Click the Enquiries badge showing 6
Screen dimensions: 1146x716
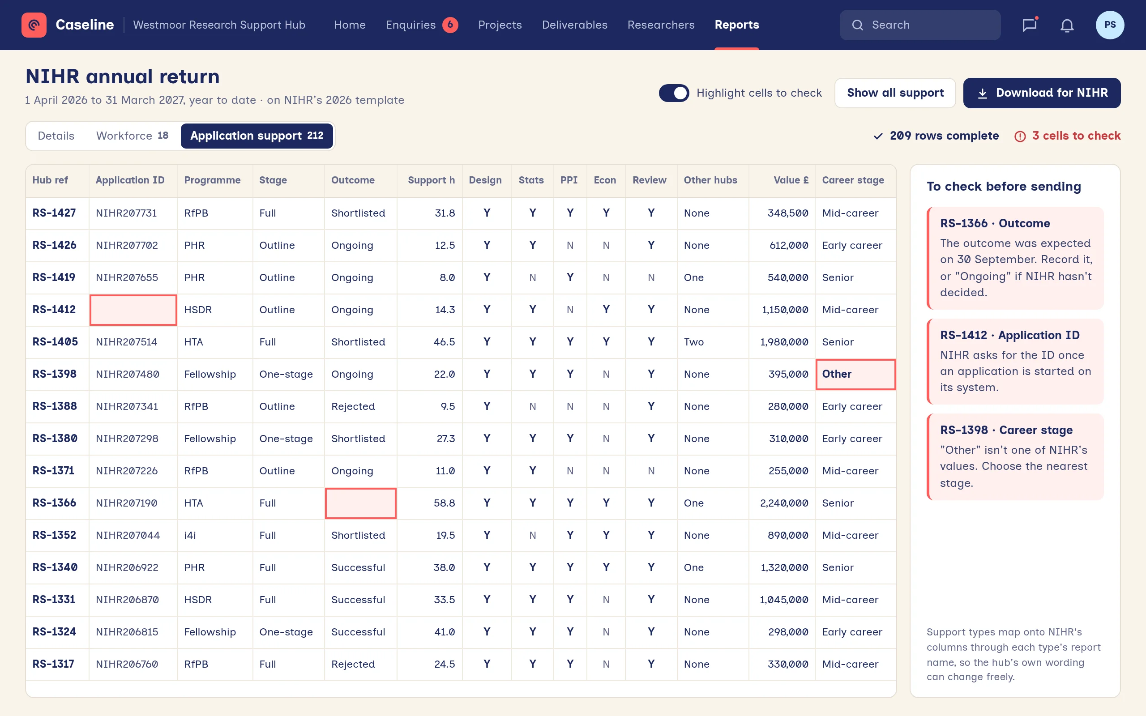tap(450, 25)
